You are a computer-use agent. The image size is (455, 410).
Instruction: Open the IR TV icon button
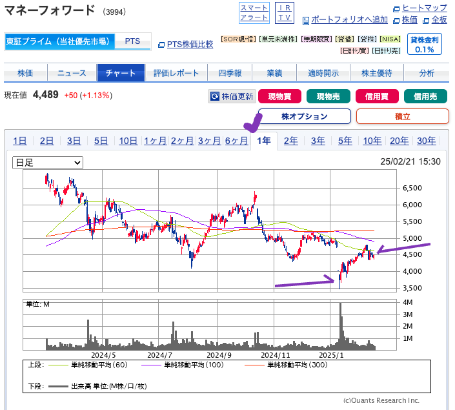click(285, 13)
